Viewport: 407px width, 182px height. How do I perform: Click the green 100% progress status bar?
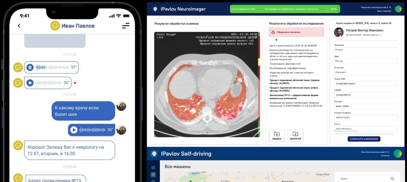click(x=285, y=9)
